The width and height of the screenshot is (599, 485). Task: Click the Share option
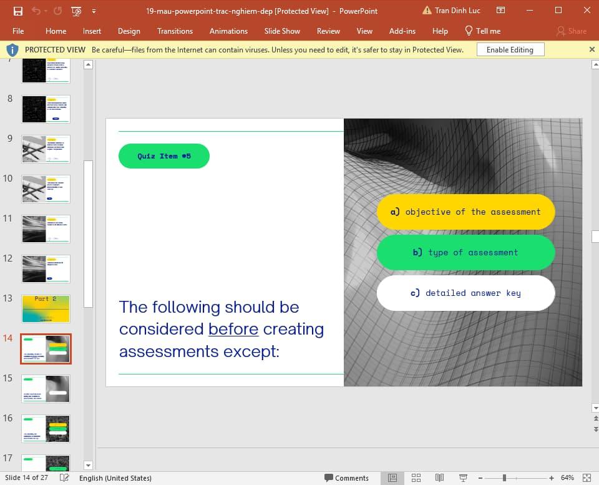(x=573, y=31)
